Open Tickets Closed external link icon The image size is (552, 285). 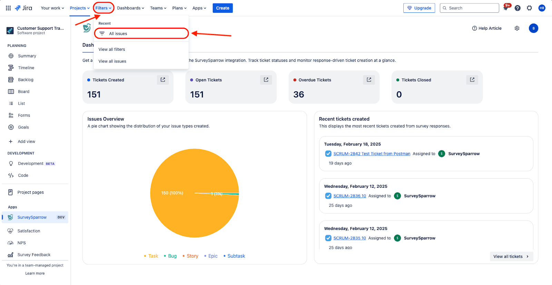tap(472, 80)
